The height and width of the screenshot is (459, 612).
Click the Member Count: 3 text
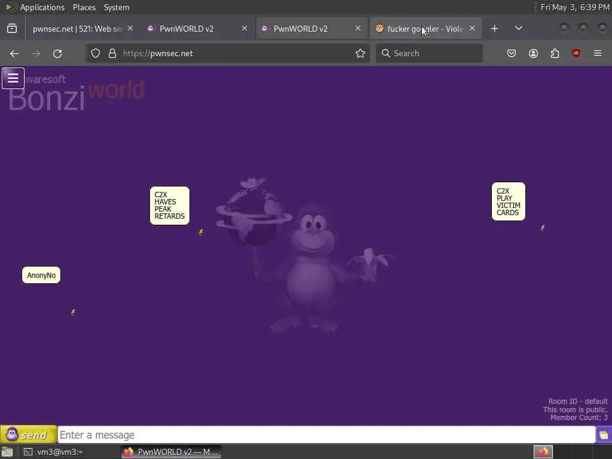[x=579, y=418]
